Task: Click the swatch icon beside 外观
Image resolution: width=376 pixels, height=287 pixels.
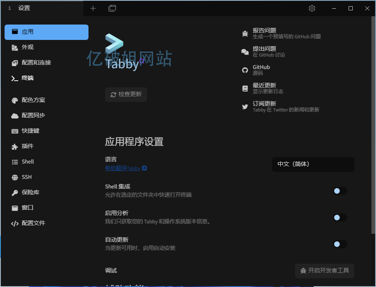Action: pyautogui.click(x=15, y=48)
